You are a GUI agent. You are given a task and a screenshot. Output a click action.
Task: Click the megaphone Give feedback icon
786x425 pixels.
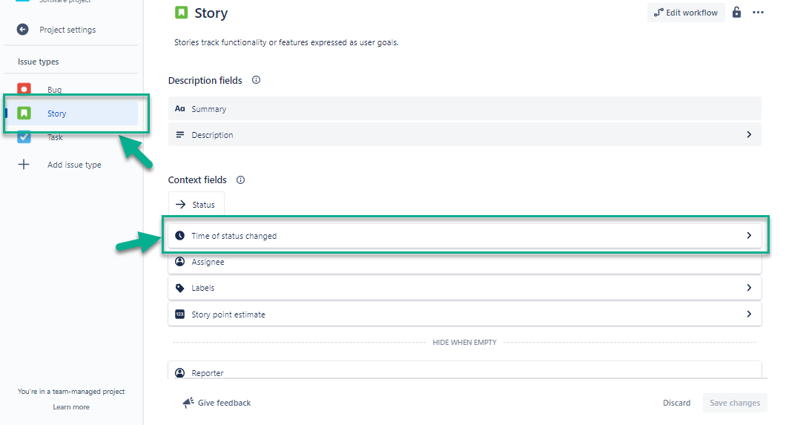point(188,403)
